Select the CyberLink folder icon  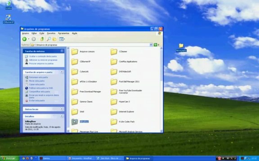pyautogui.click(x=75, y=72)
